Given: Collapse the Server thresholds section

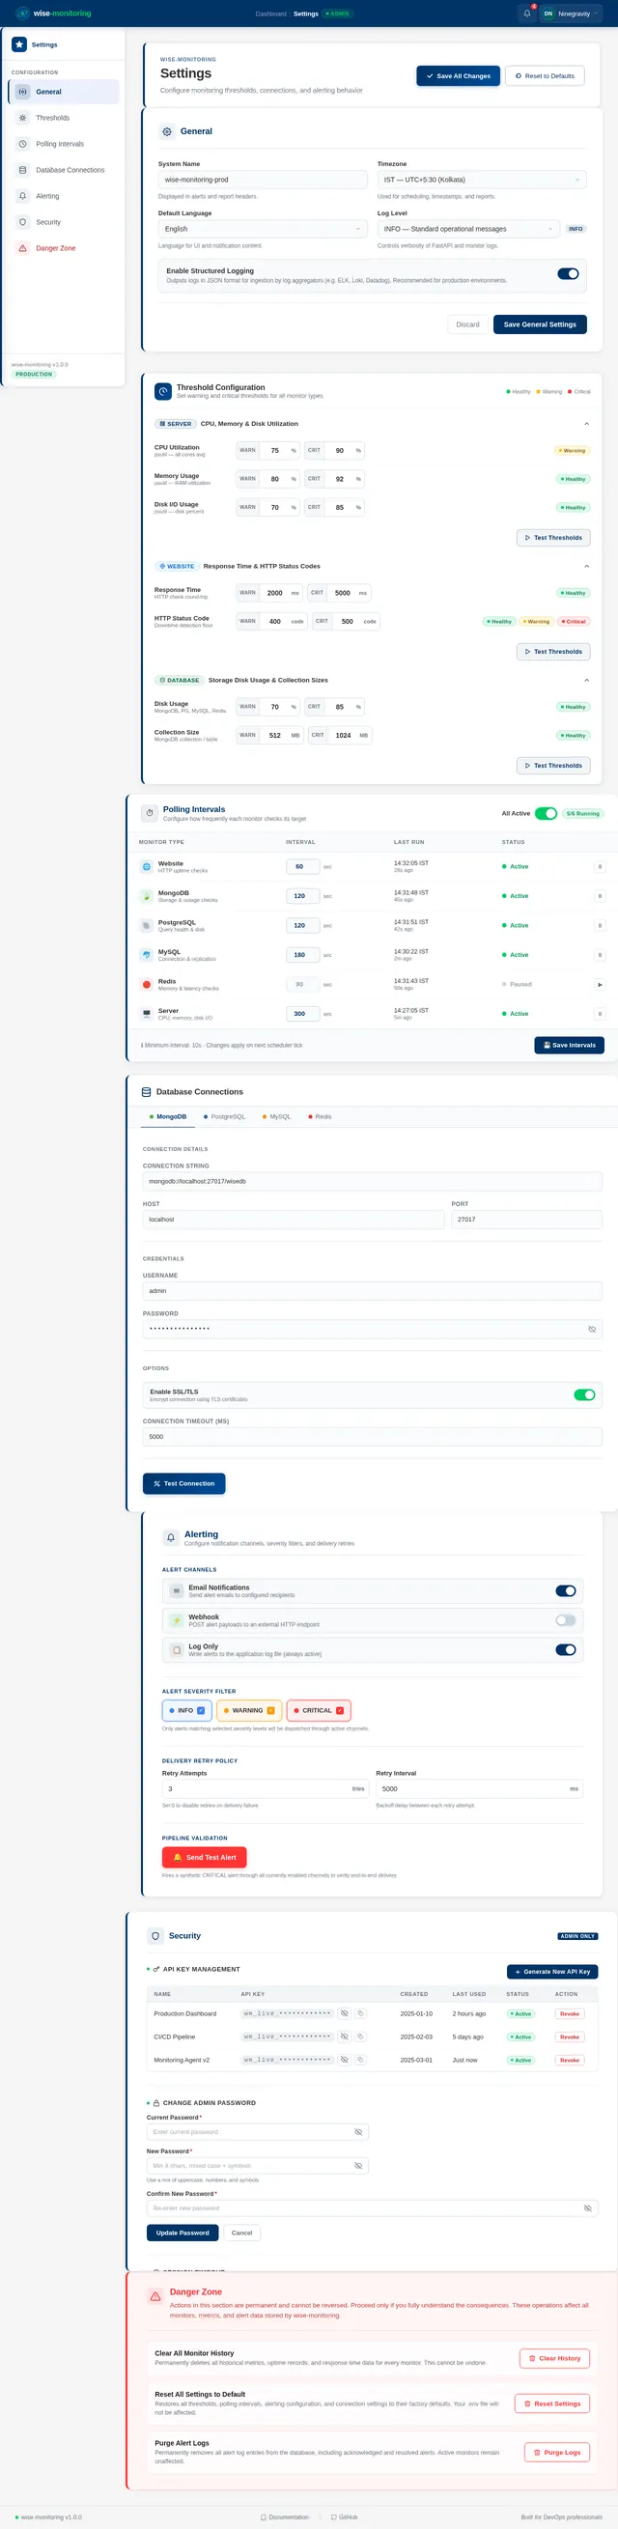Looking at the screenshot, I should (x=586, y=424).
